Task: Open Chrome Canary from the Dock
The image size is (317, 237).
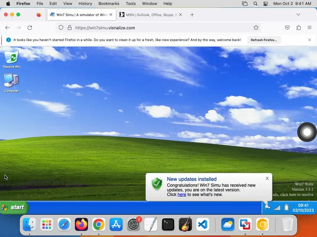Action: click(263, 224)
